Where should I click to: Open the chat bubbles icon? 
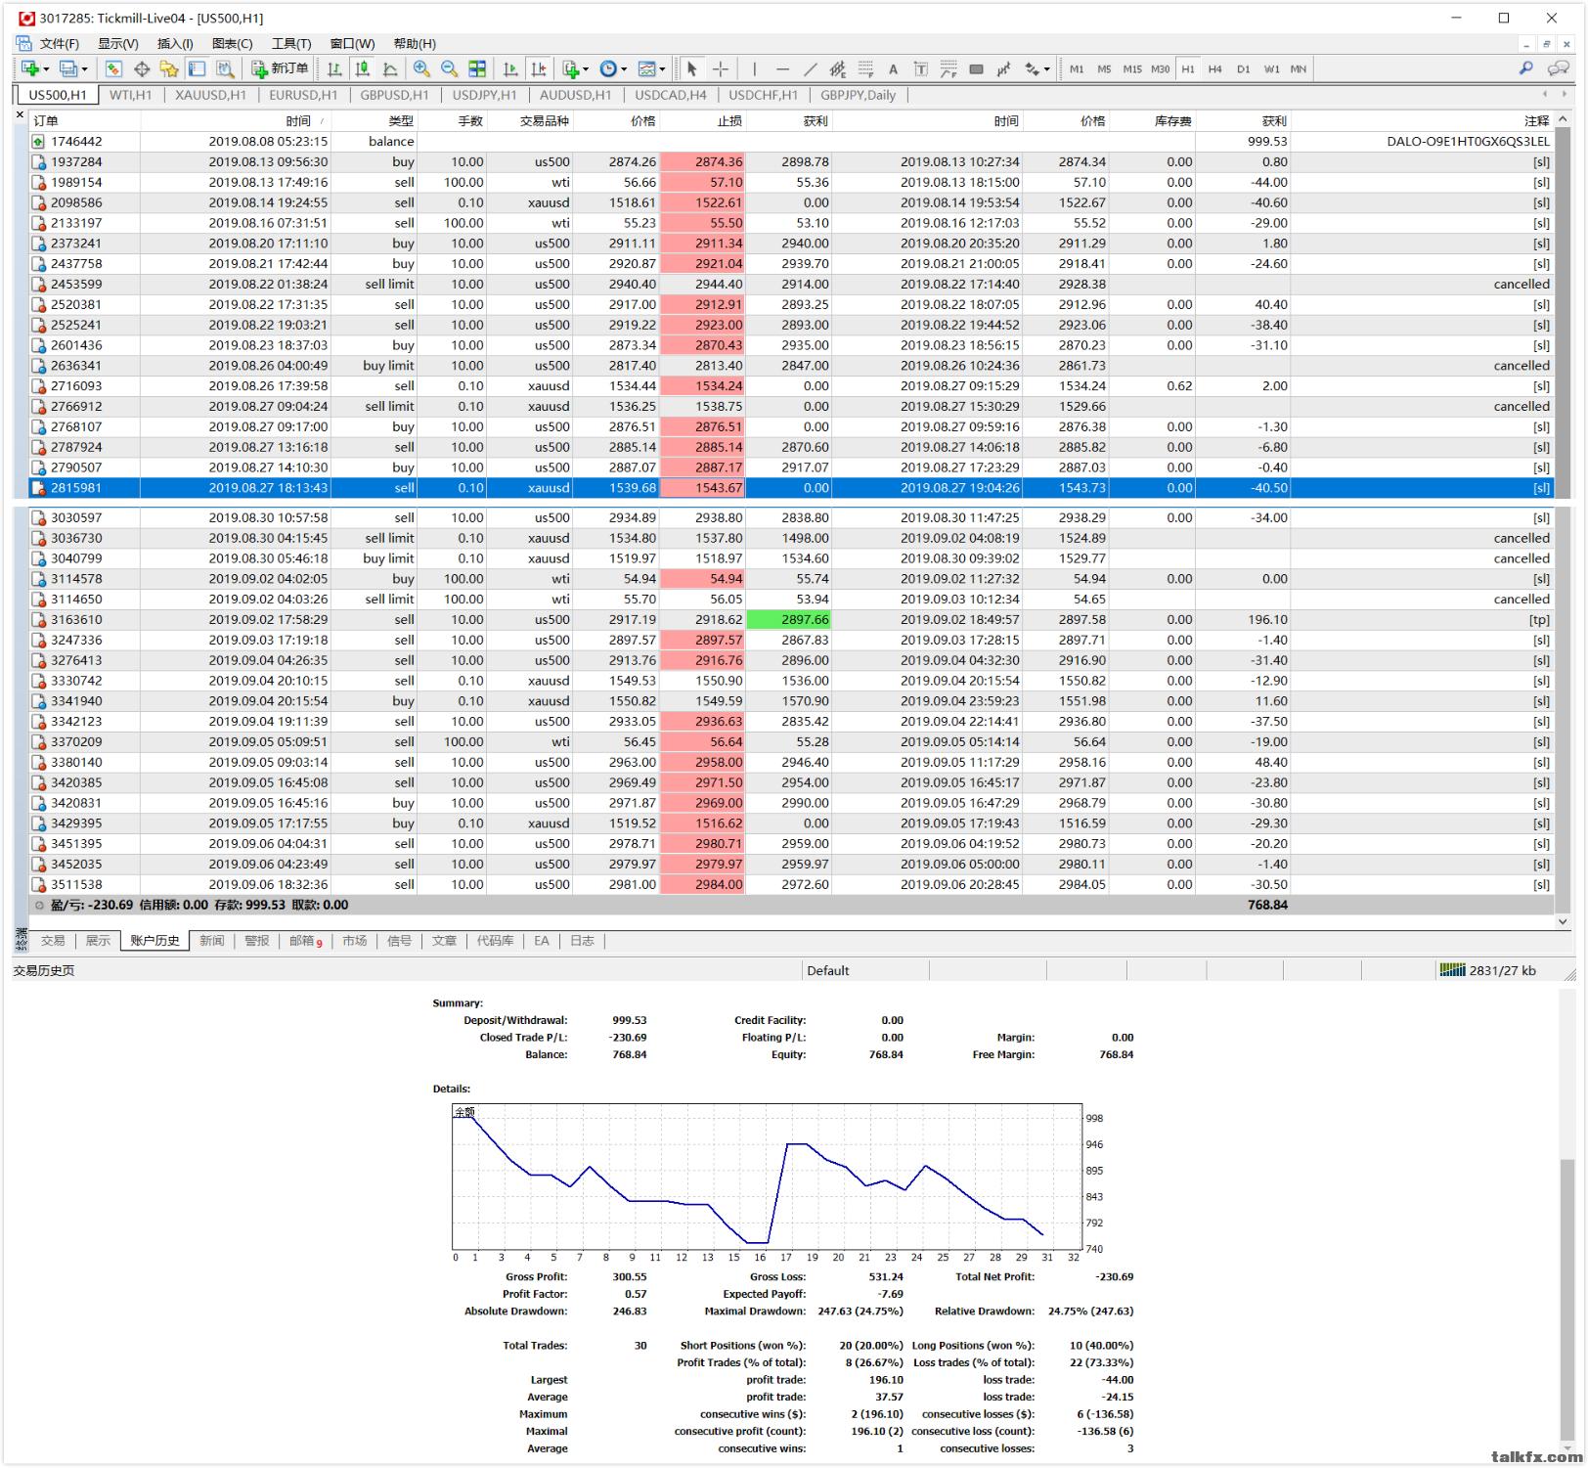pyautogui.click(x=1559, y=68)
